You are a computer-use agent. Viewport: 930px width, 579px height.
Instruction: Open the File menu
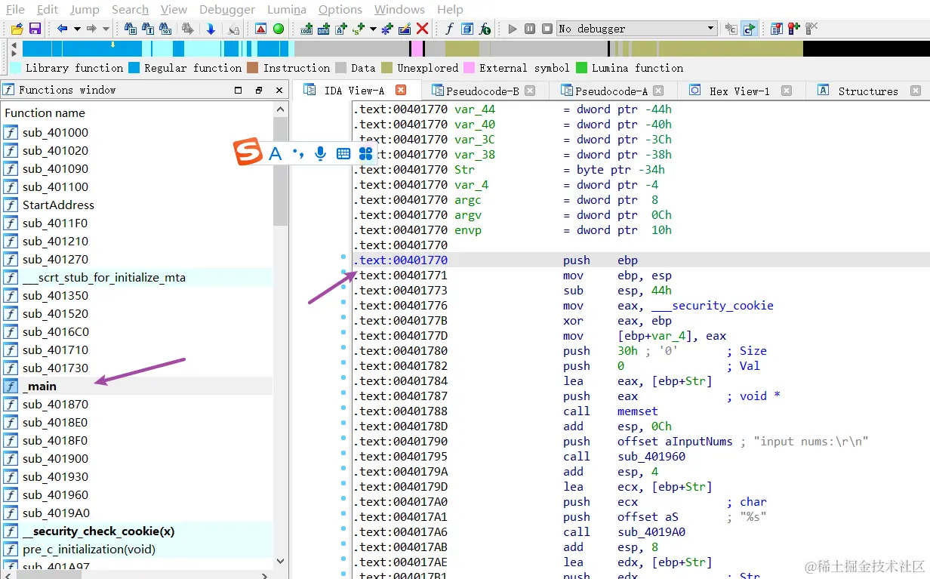point(15,9)
